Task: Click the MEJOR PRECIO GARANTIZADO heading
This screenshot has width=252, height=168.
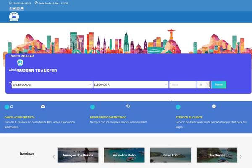Action: pyautogui.click(x=108, y=117)
